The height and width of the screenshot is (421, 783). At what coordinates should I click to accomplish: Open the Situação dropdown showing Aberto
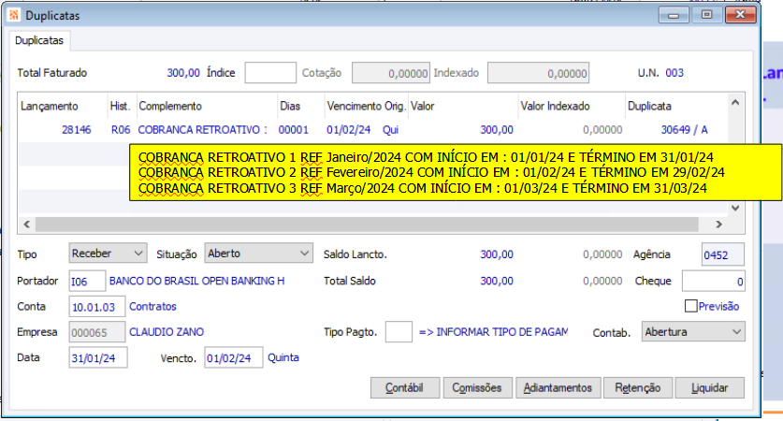coord(259,254)
